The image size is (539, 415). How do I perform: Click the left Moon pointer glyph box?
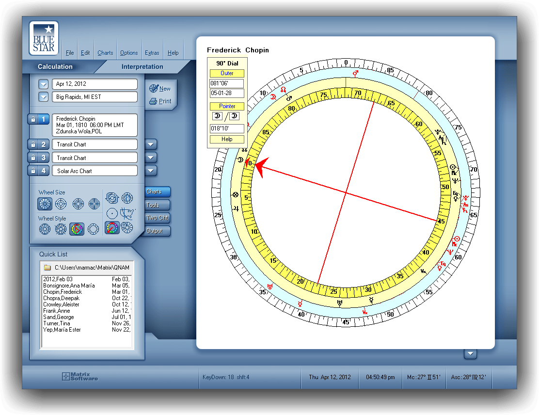[217, 116]
